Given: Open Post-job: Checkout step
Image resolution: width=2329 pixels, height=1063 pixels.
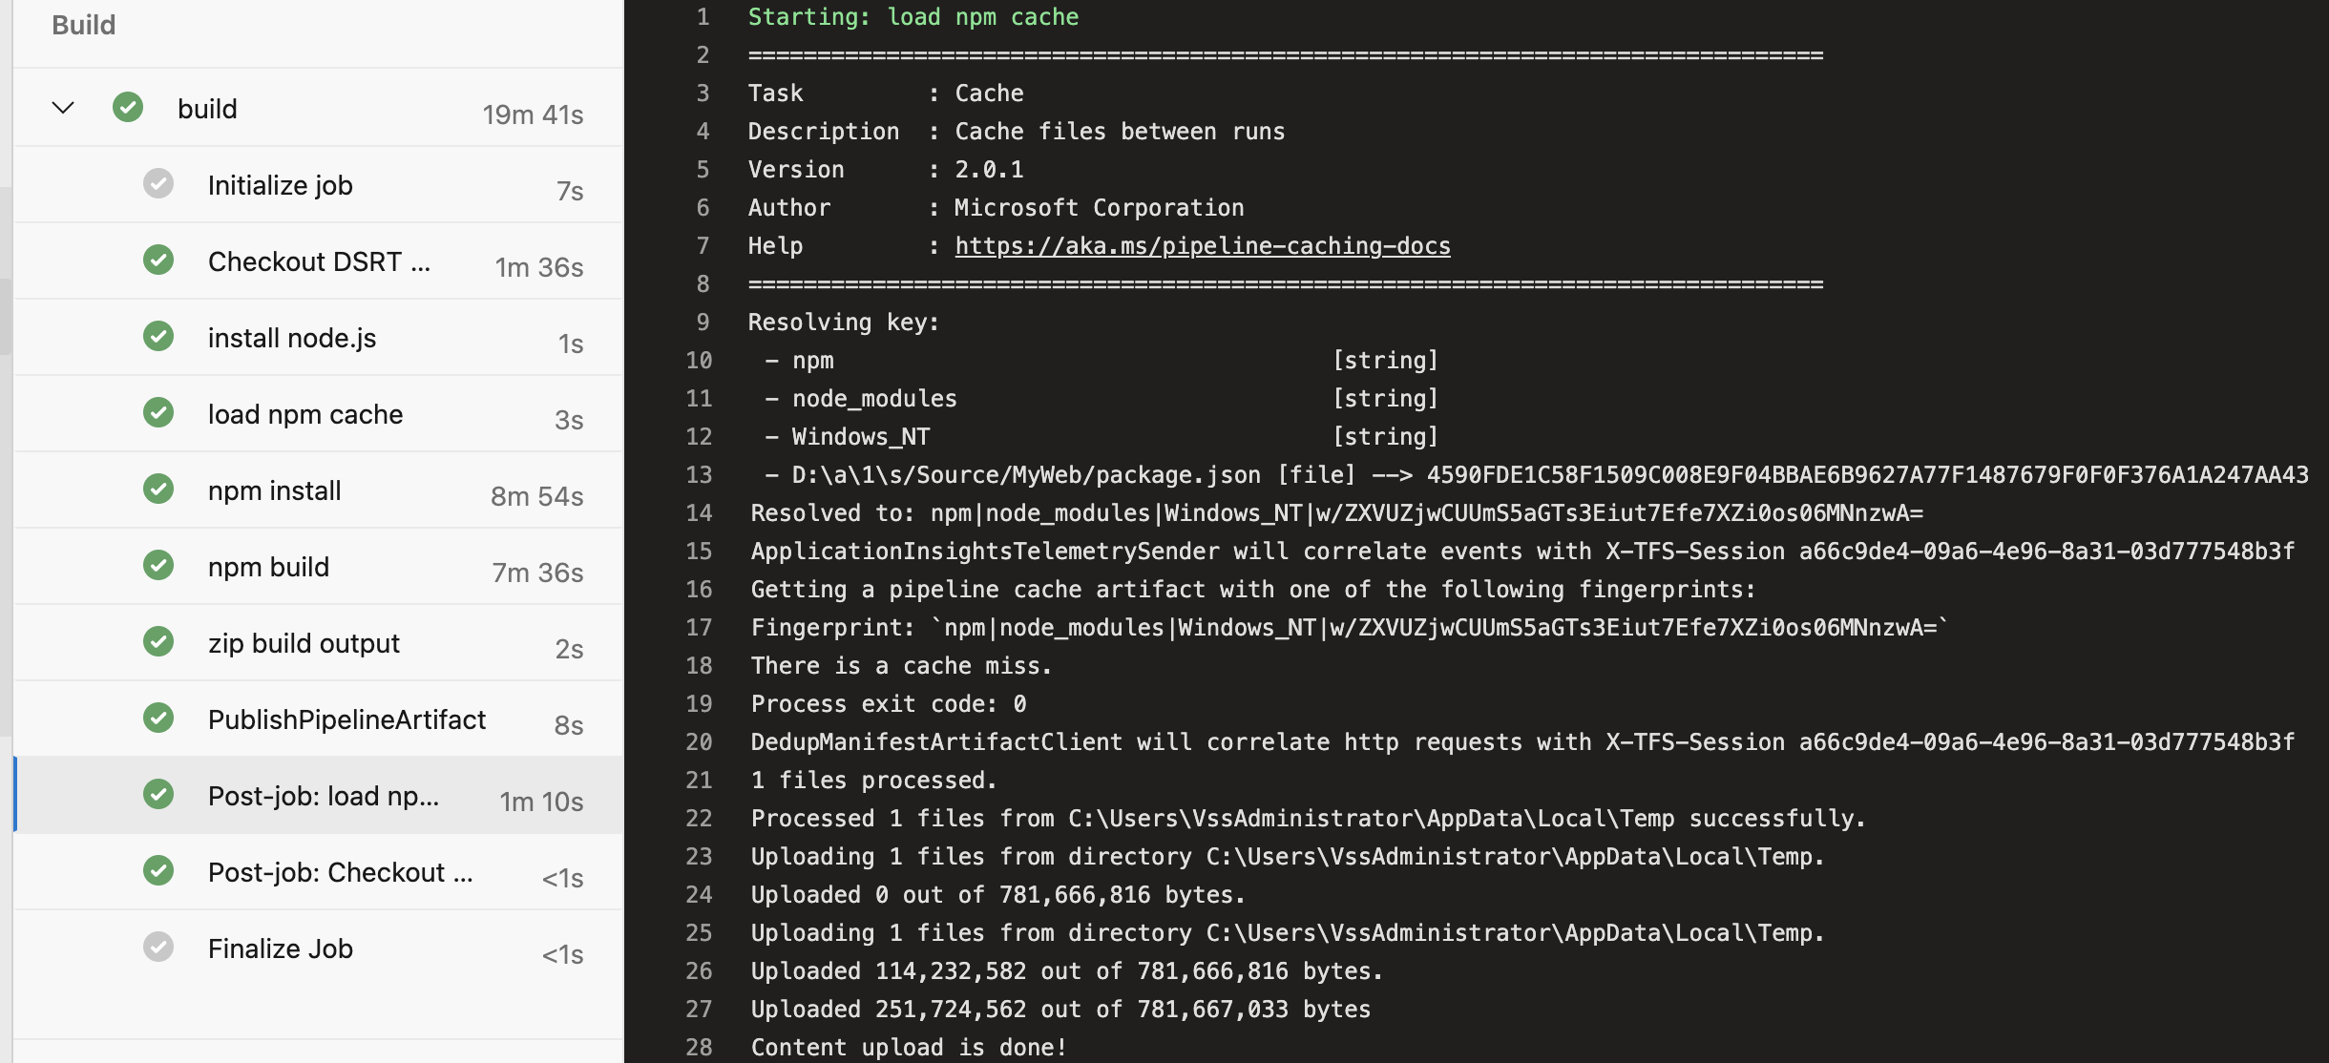Looking at the screenshot, I should [x=340, y=872].
